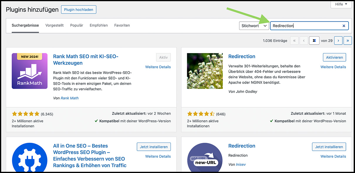
Task: Click 'Zuletzt aktualisiert: vor 2 Wochen' text
Action: 141,113
